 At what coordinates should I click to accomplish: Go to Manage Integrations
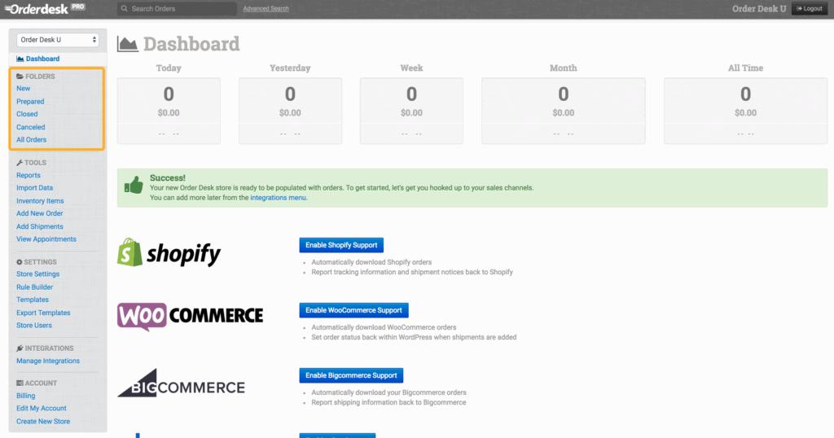pyautogui.click(x=48, y=361)
